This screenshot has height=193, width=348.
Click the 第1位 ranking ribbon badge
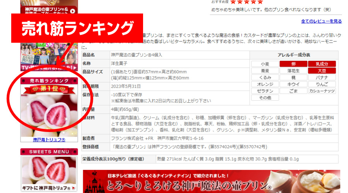49,90
